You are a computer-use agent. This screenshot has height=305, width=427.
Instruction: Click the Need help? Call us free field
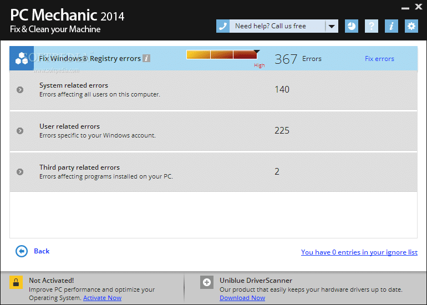coord(277,26)
